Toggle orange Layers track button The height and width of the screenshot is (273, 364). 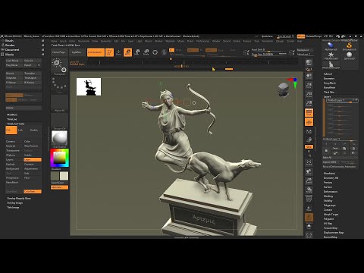pyautogui.click(x=33, y=160)
